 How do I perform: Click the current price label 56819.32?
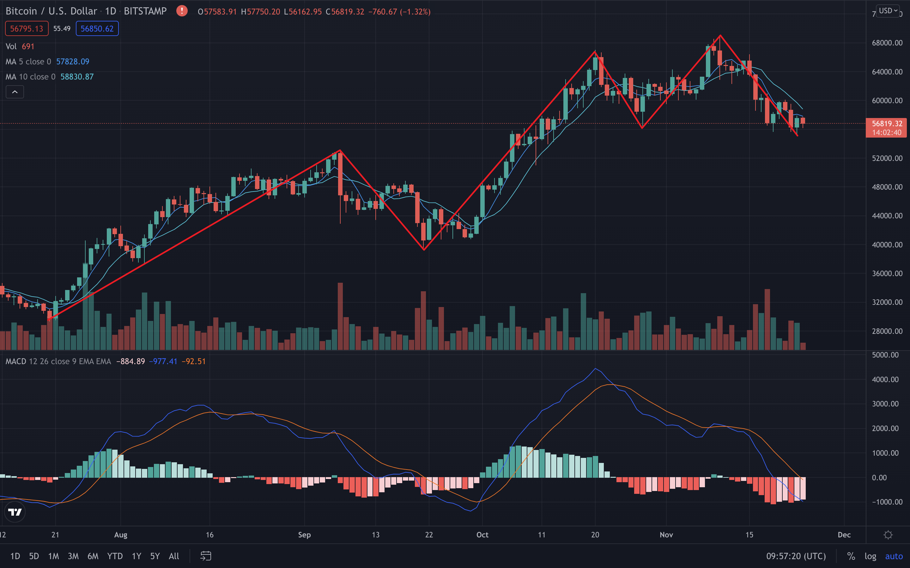[886, 124]
